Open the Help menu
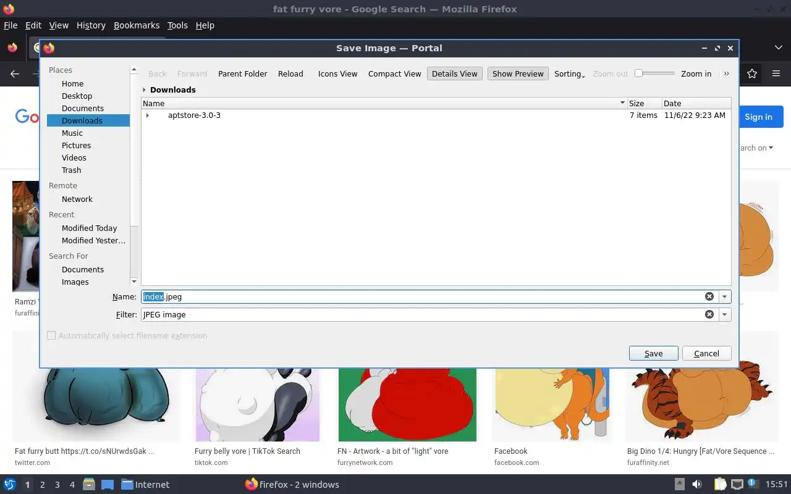The width and height of the screenshot is (791, 494). click(205, 25)
